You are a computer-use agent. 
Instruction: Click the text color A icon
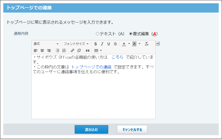[x=124, y=44]
